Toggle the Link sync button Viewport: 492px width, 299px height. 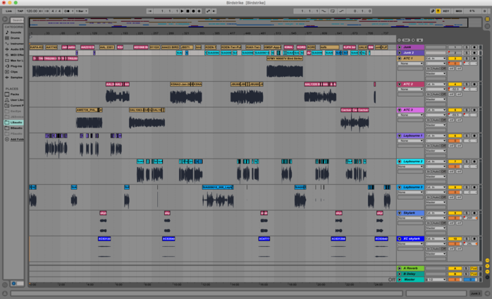tap(8, 11)
